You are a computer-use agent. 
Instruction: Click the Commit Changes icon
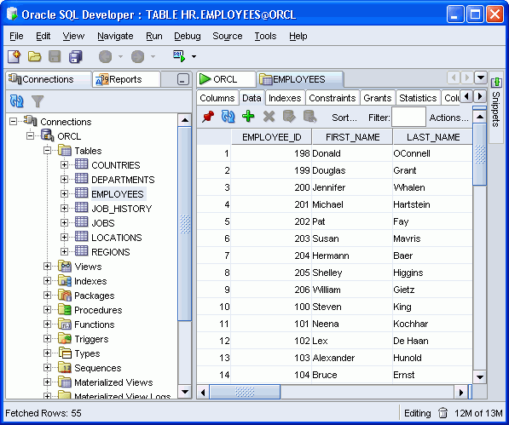coord(289,117)
